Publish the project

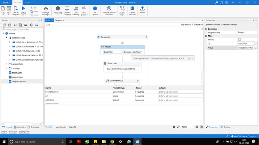142,10
